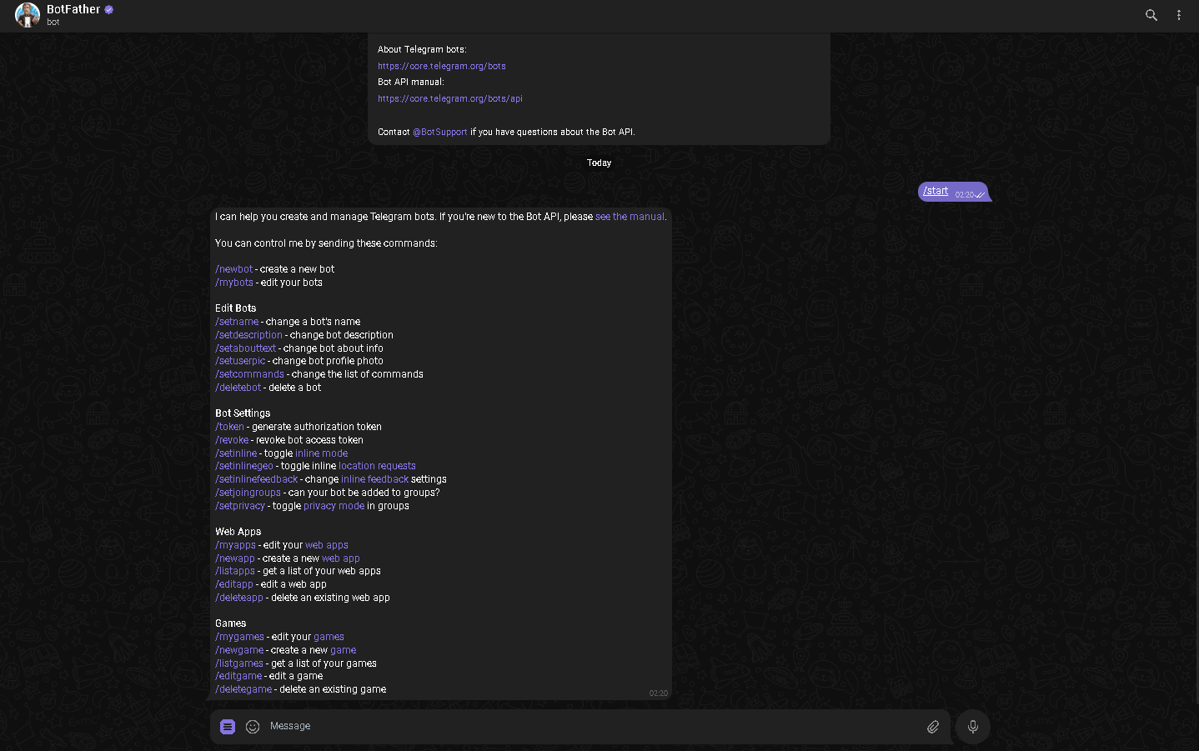Select the /editapp command
The height and width of the screenshot is (751, 1199).
234,584
